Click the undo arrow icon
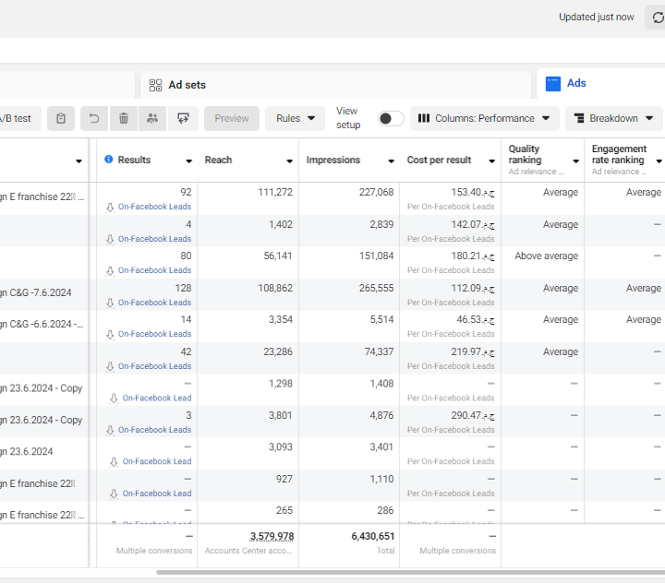665x583 pixels. [94, 118]
